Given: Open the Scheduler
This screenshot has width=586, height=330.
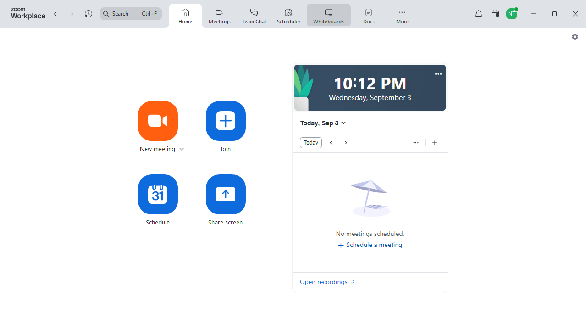Looking at the screenshot, I should click(x=288, y=15).
